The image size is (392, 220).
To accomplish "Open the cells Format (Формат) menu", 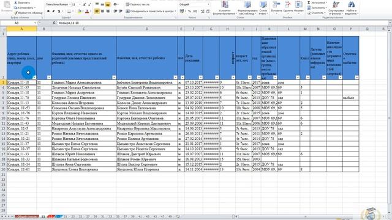I will click(299, 8).
